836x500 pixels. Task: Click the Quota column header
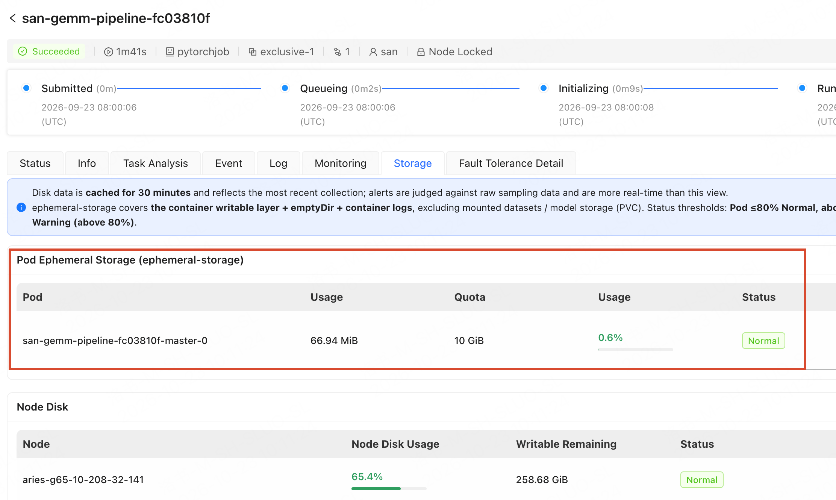pos(470,297)
